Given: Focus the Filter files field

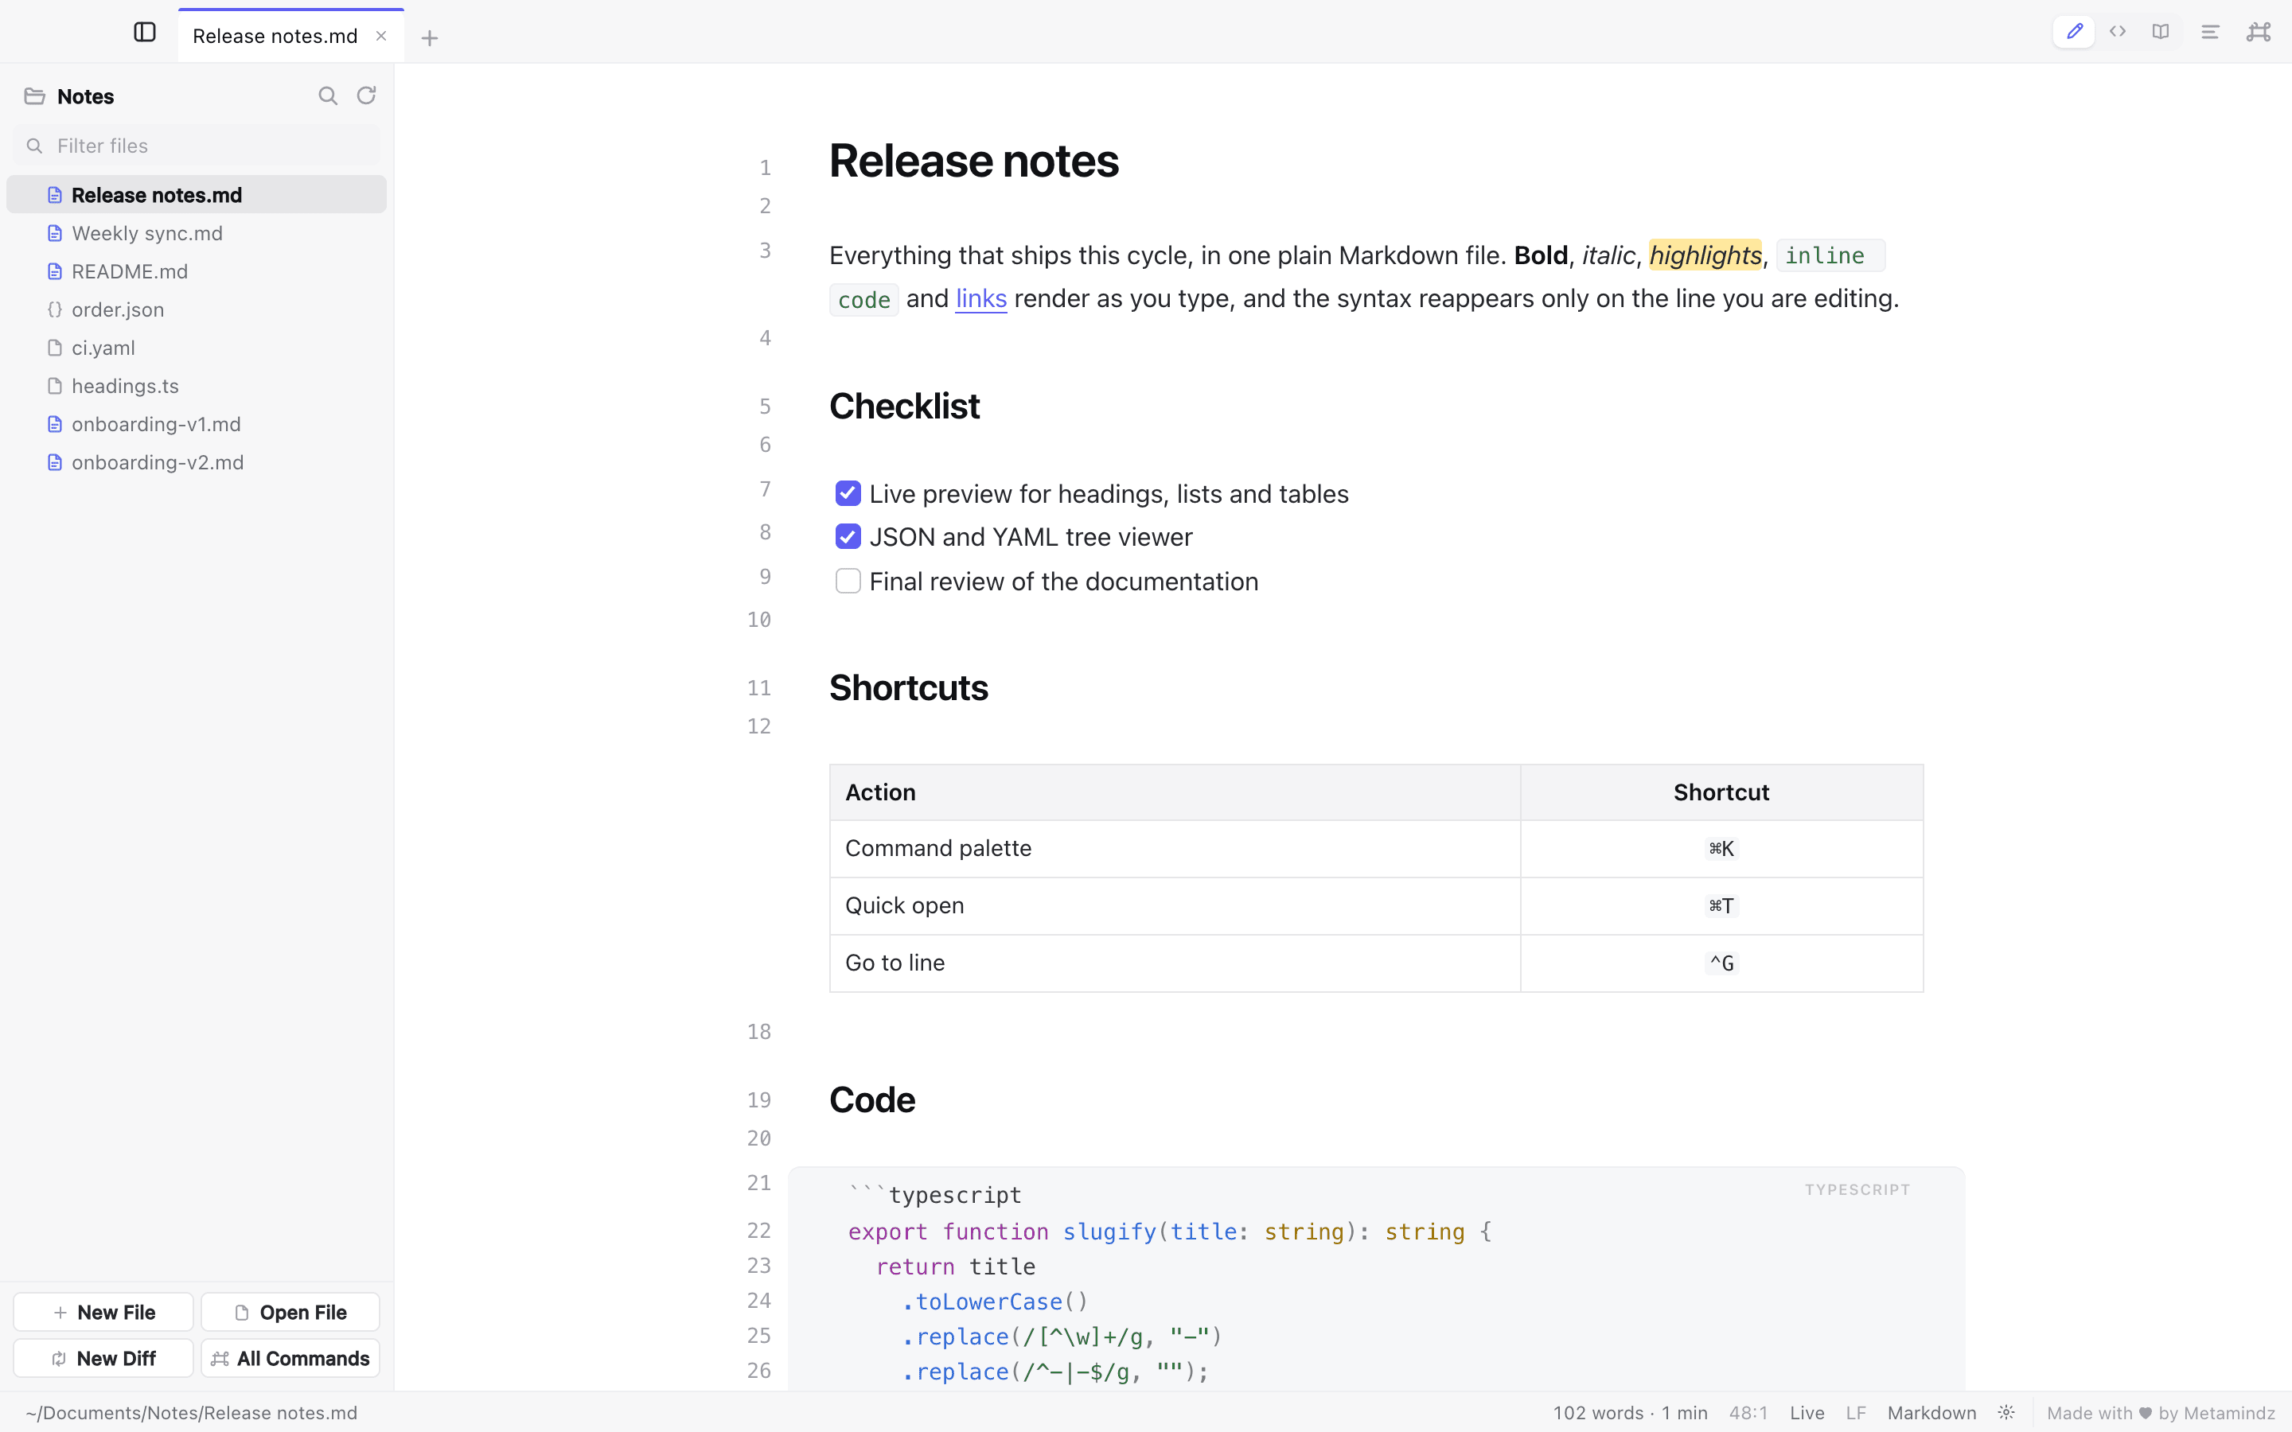Looking at the screenshot, I should tap(197, 146).
